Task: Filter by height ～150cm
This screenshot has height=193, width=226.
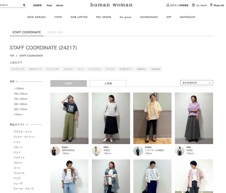Action: [x=19, y=88]
